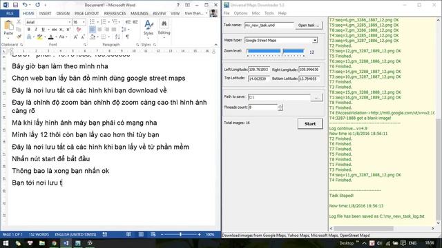
Task: Click the Increase Indent icon
Action: coord(135,22)
